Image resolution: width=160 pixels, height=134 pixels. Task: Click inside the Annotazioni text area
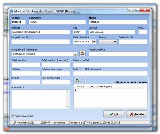pos(39,99)
